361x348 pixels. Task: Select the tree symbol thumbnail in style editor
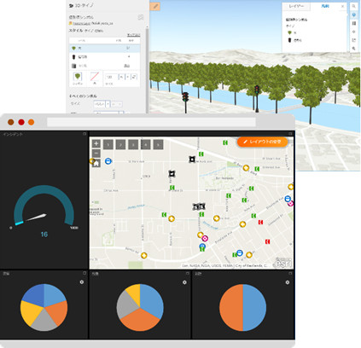78,77
